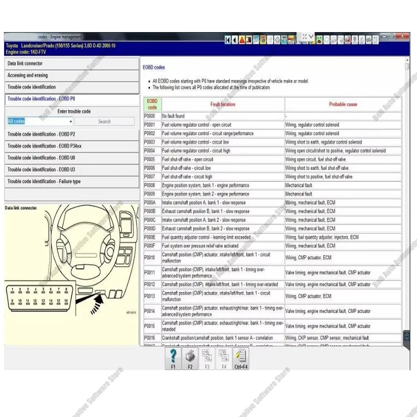Click 'Intake camshaft position A, bank 2 - slow response'

click(x=204, y=220)
